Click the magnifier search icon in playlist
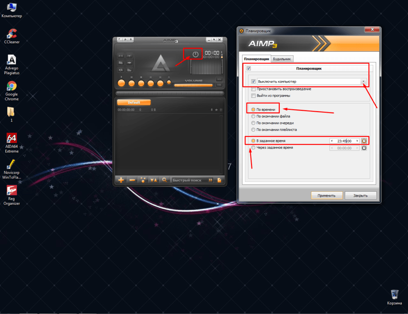This screenshot has height=314, width=408. (164, 180)
